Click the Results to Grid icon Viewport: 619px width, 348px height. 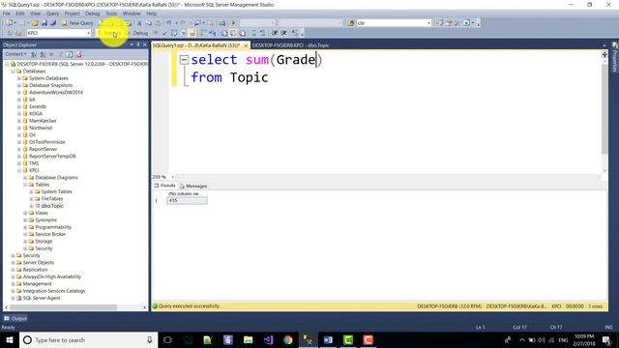coord(233,33)
